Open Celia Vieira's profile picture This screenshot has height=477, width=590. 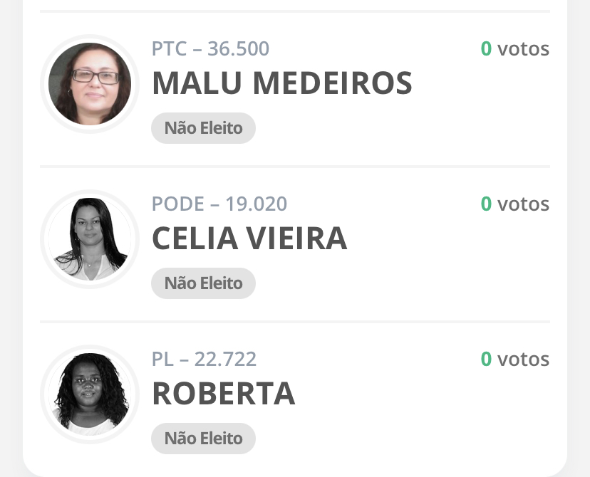90,238
